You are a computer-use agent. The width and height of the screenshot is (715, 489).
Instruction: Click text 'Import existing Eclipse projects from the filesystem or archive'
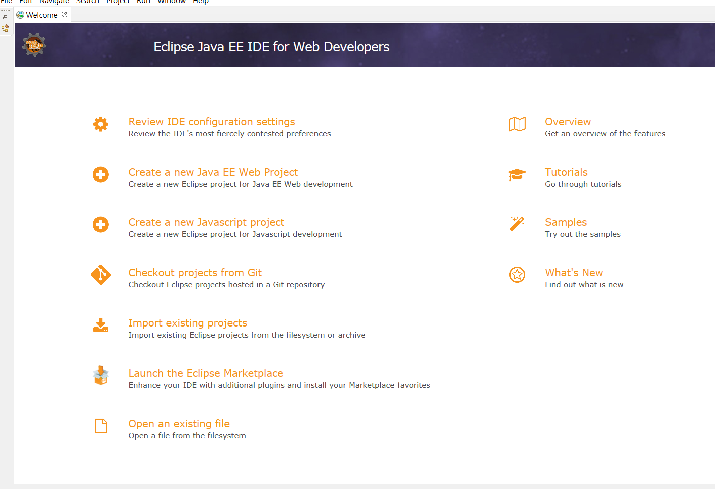pyautogui.click(x=247, y=335)
